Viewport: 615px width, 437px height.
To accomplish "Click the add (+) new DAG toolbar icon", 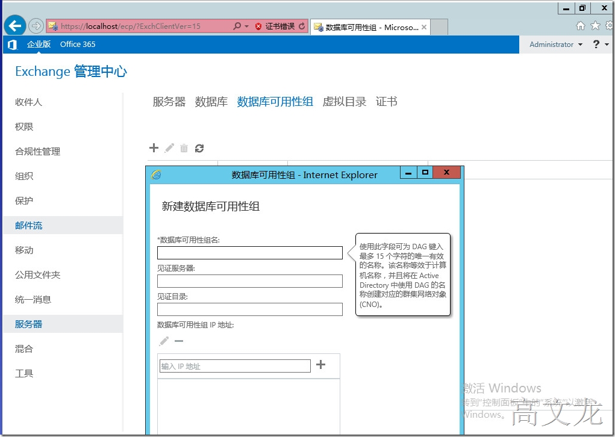I will coord(154,147).
